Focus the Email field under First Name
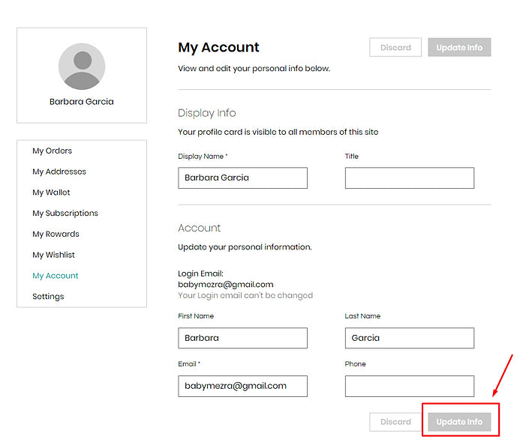 click(242, 386)
